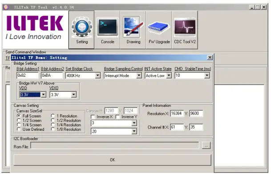Click the 'Panel Information' group label
Screen dimensions: 271x176
tap(157, 106)
